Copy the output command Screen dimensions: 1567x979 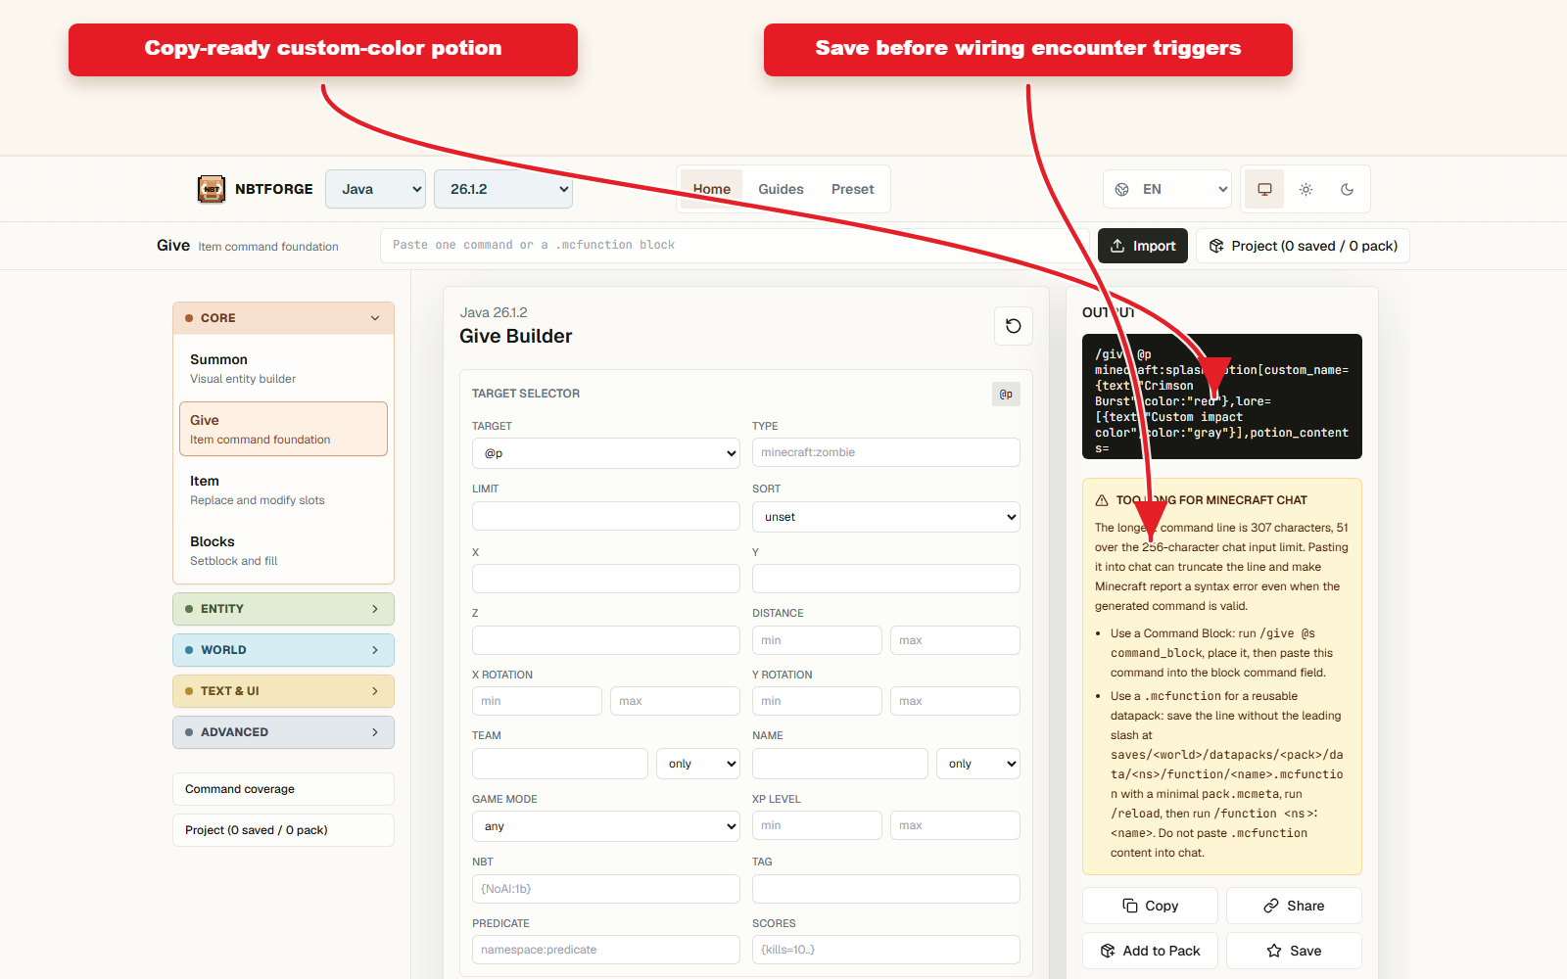point(1150,906)
